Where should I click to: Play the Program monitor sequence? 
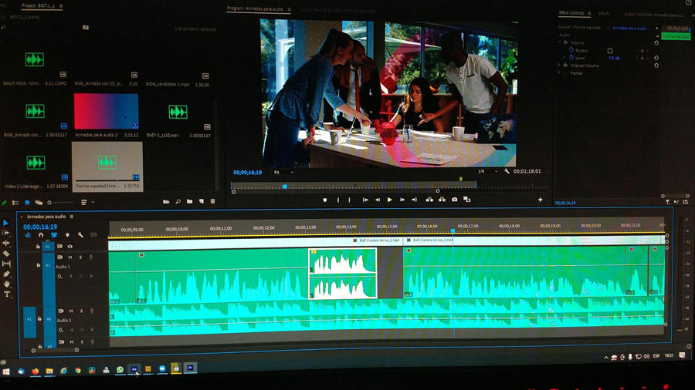pyautogui.click(x=390, y=200)
